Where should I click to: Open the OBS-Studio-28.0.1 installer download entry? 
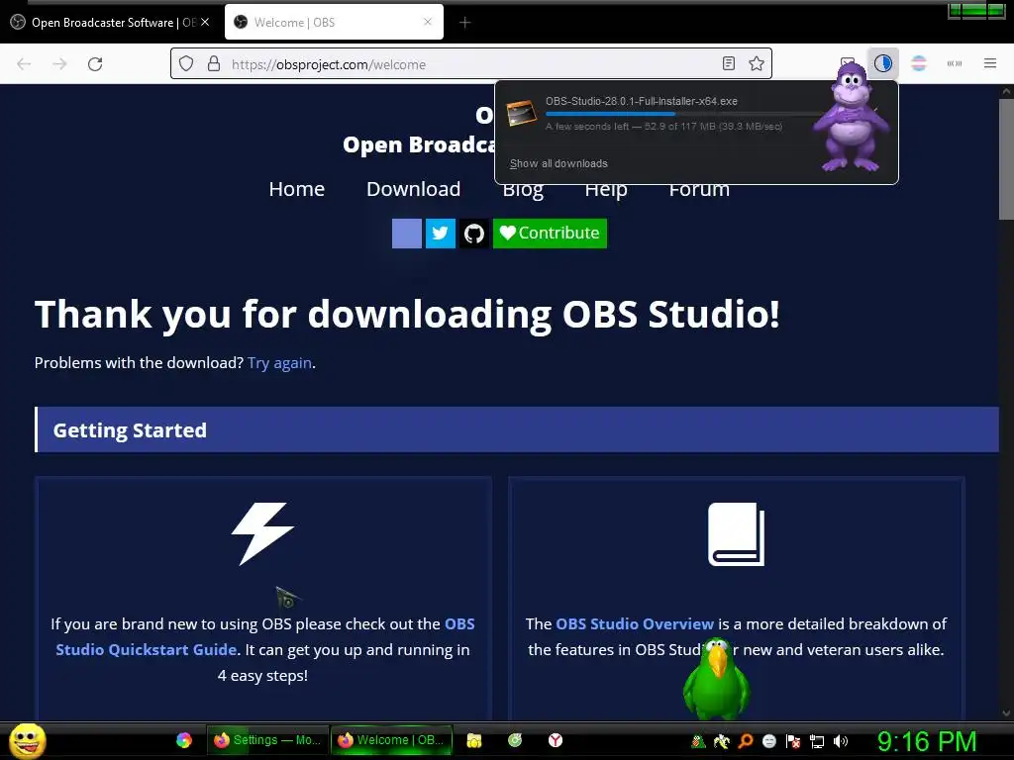click(659, 114)
